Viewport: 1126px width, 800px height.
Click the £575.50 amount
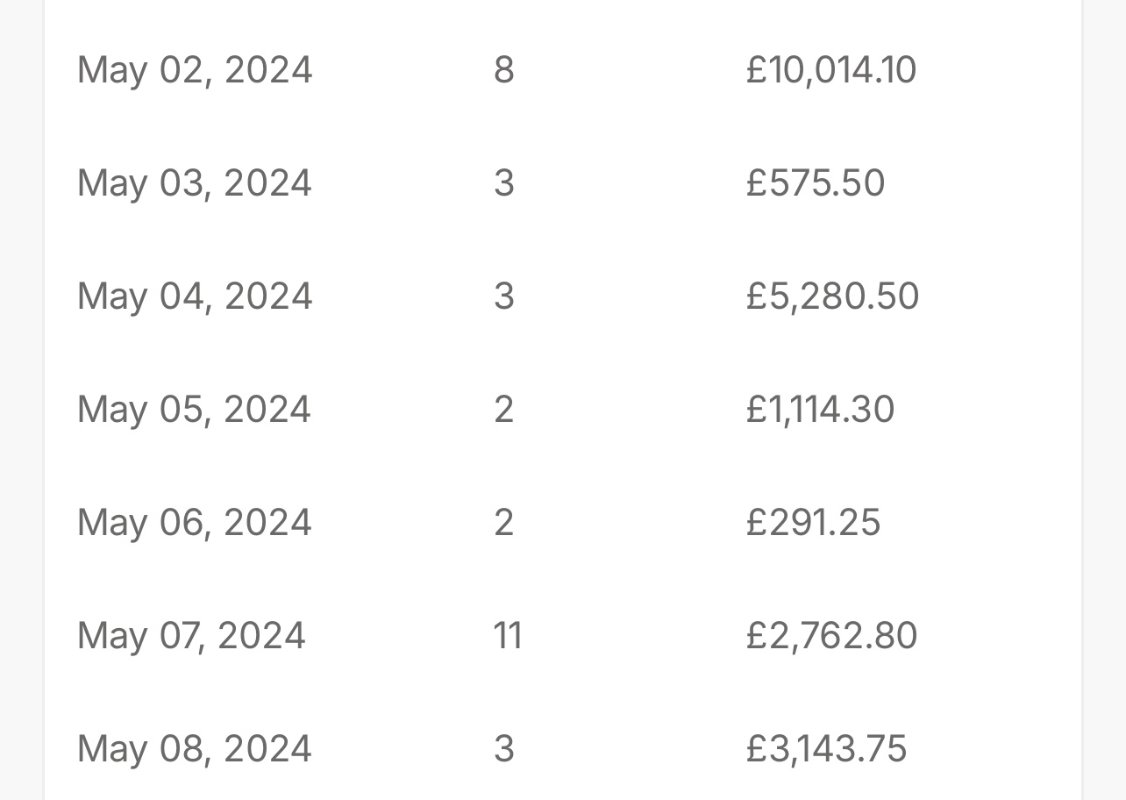tap(816, 183)
